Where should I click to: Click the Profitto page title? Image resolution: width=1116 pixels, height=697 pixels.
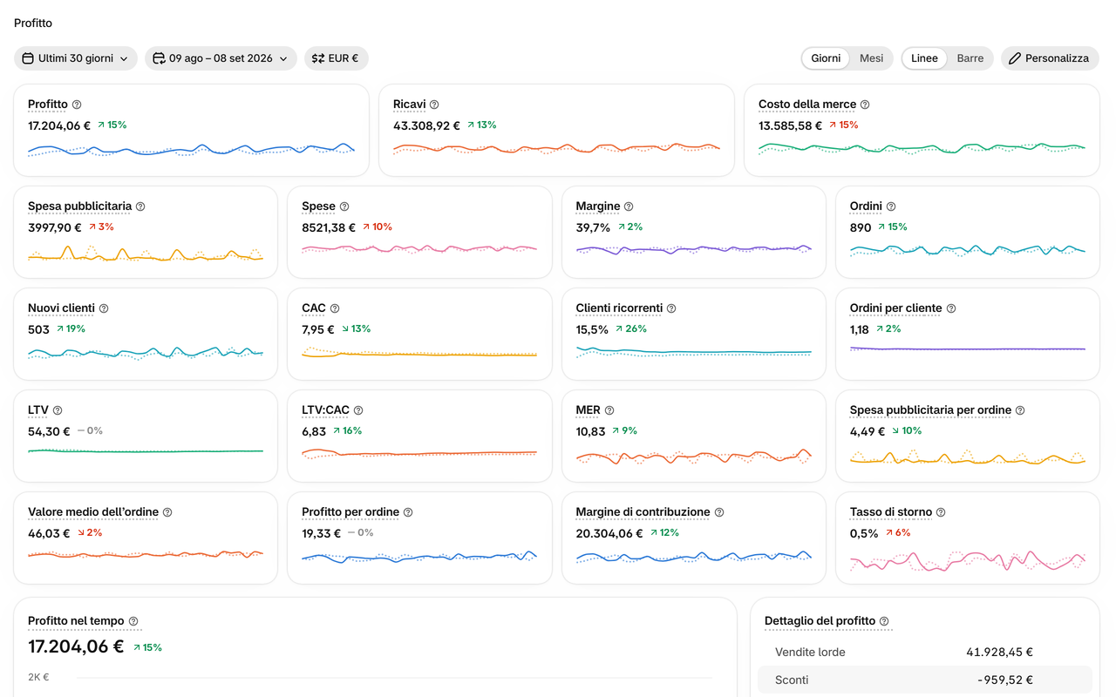[33, 24]
